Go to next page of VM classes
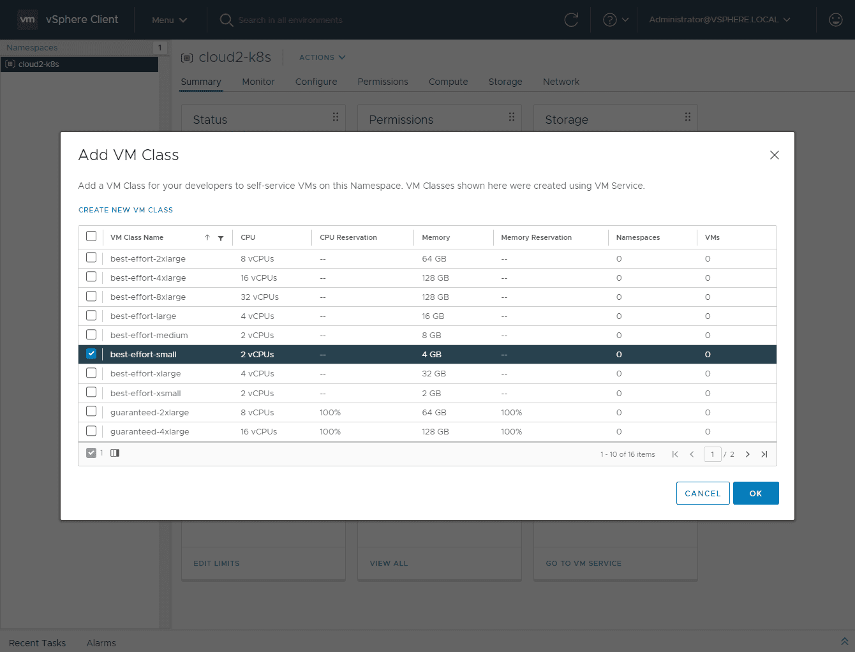The height and width of the screenshot is (652, 855). point(748,454)
